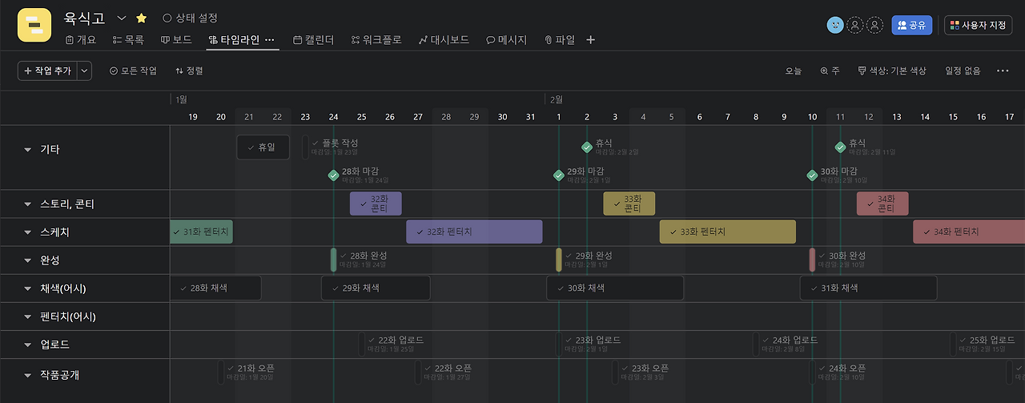Click the second empty member placeholder avatar
This screenshot has width=1025, height=403.
(875, 25)
